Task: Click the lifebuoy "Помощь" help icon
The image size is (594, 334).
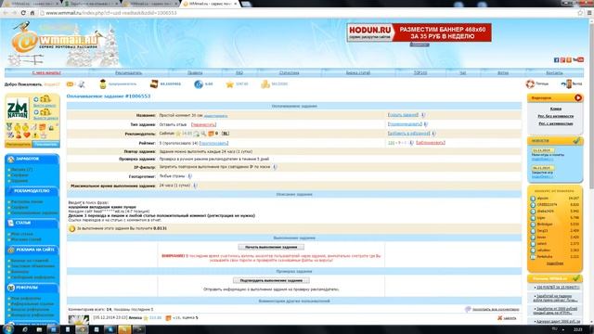Action: click(x=530, y=83)
